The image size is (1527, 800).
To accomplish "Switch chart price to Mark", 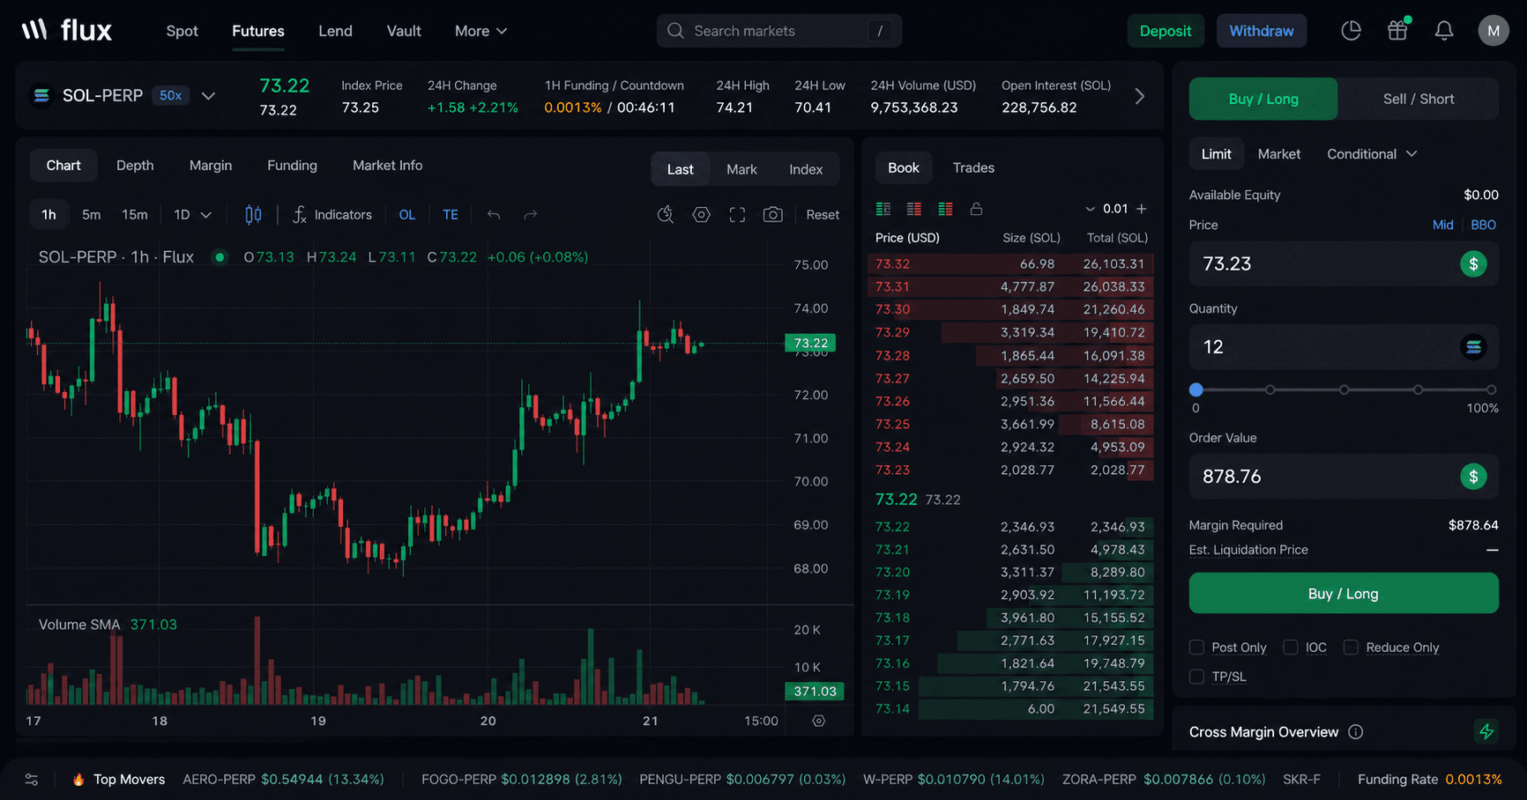I will pyautogui.click(x=741, y=169).
